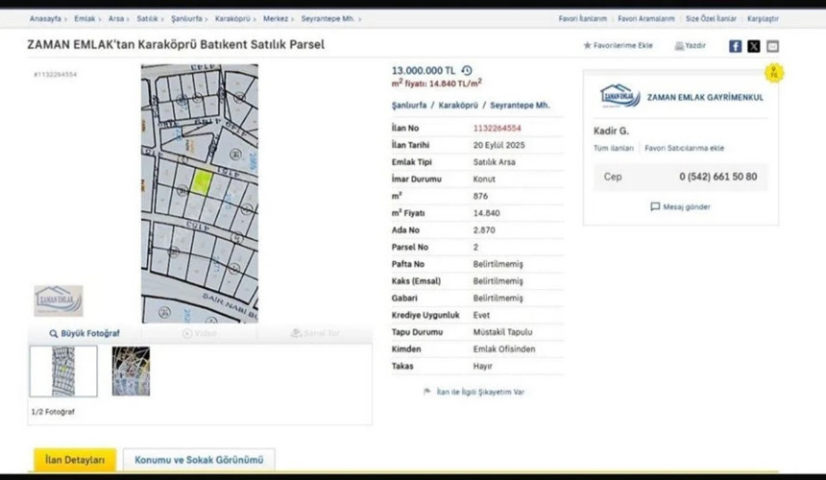Share listing on Facebook icon
The width and height of the screenshot is (826, 480).
[x=735, y=46]
